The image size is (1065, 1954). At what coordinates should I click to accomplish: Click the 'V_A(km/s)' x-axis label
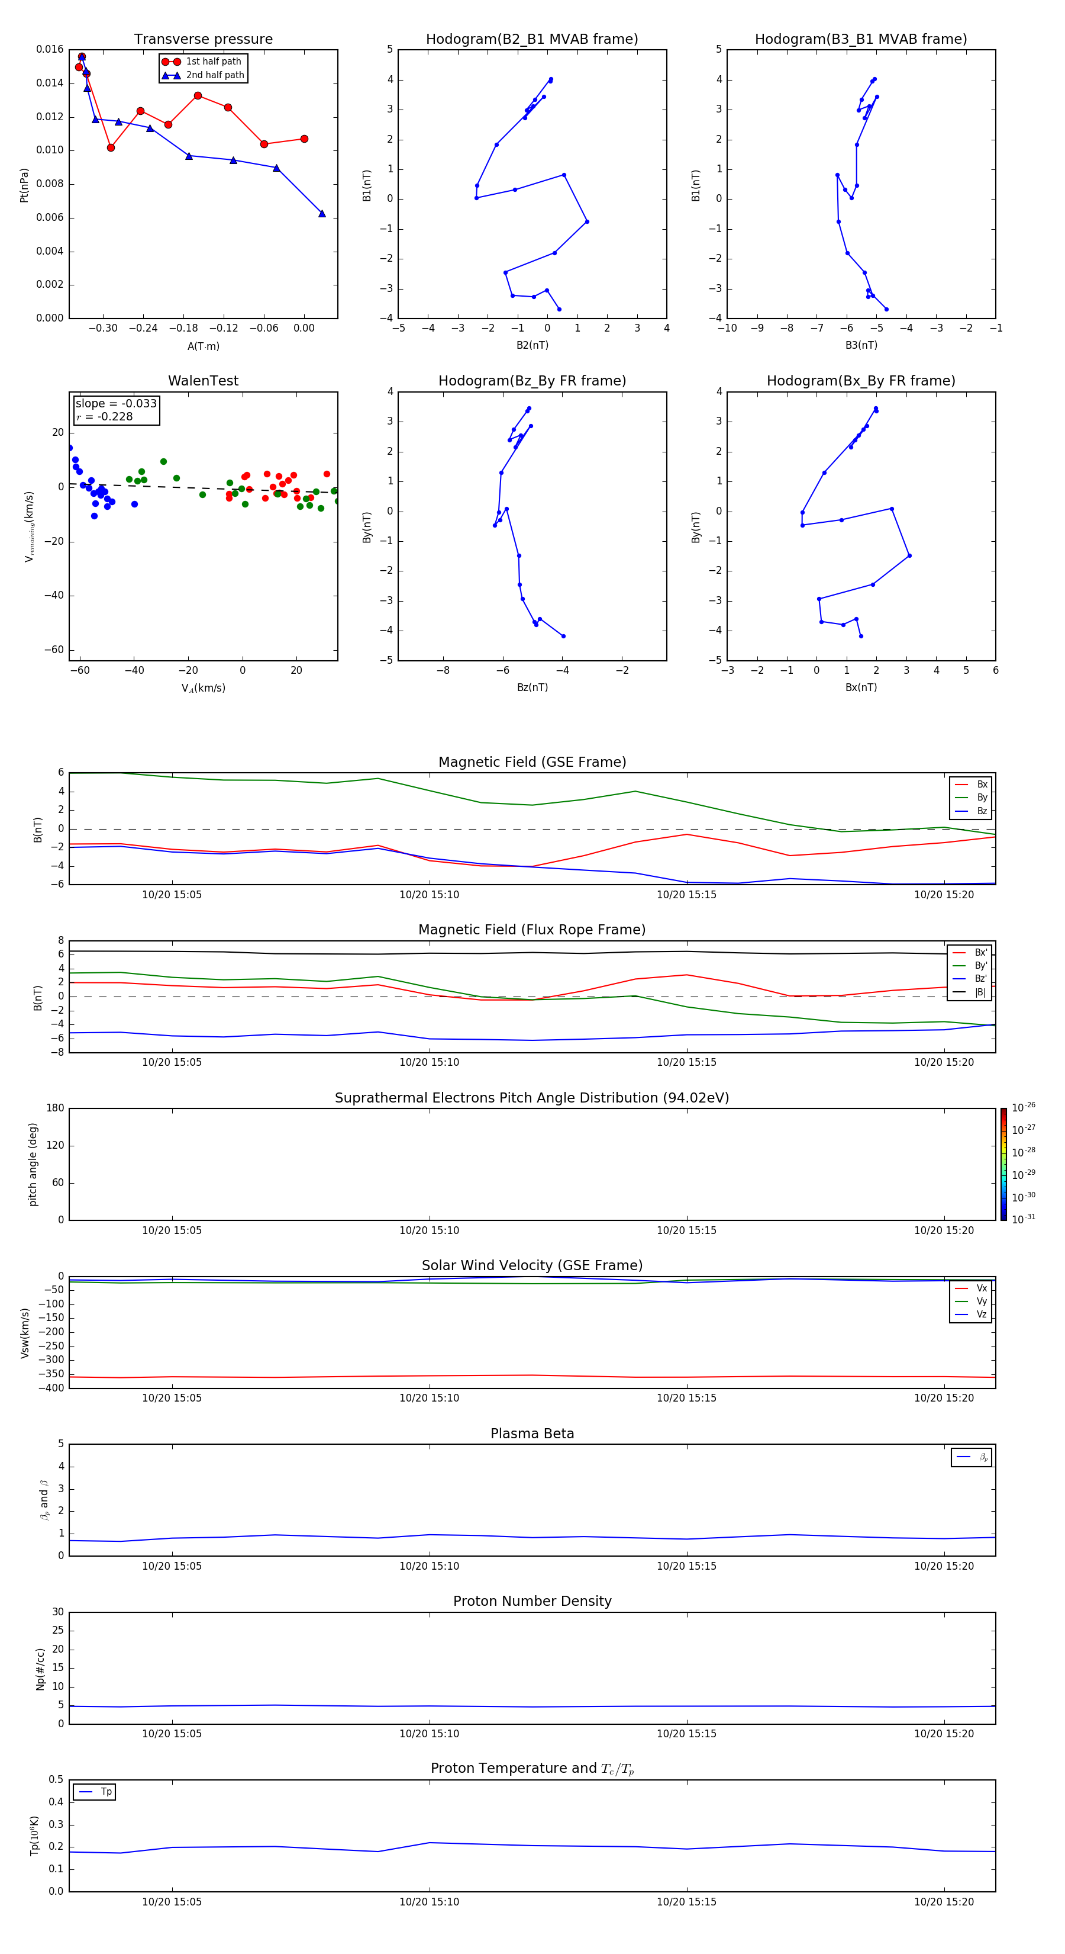pos(203,688)
